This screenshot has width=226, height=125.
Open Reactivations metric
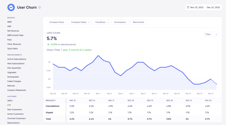tap(13, 123)
